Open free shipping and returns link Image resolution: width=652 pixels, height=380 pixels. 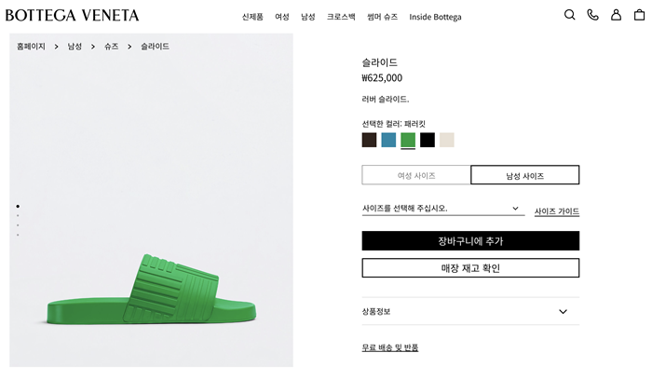click(x=390, y=347)
